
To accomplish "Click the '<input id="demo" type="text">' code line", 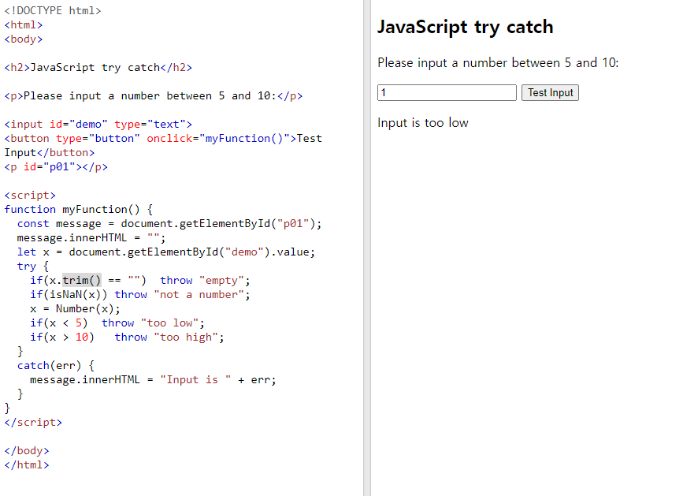I will coord(98,125).
